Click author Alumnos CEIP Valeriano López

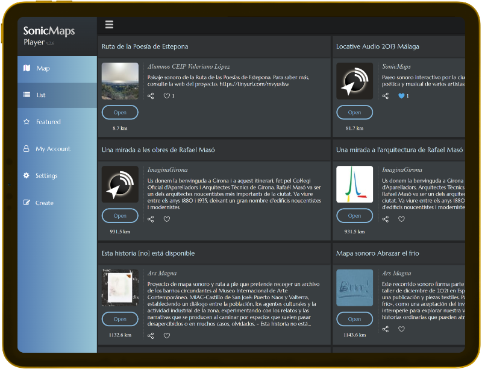189,66
